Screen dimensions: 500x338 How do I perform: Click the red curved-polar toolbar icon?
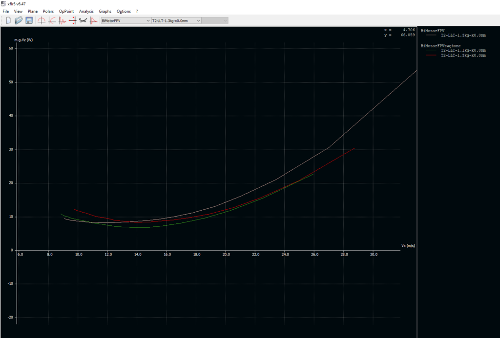(52, 20)
